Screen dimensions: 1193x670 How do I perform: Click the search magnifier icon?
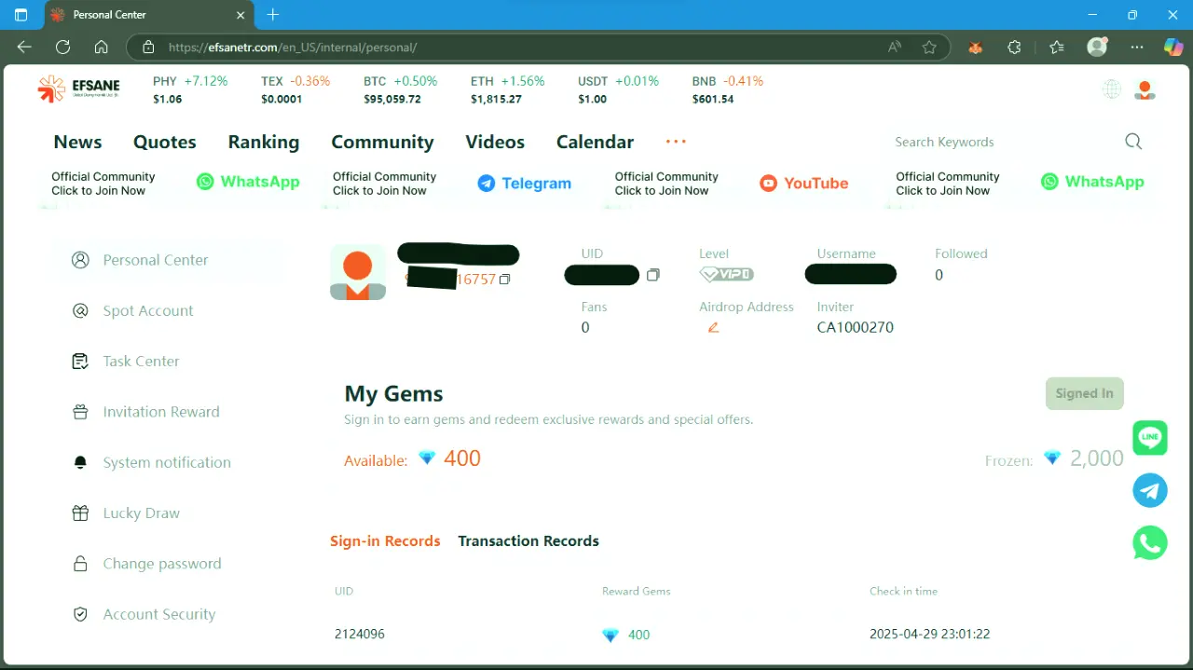click(1133, 142)
